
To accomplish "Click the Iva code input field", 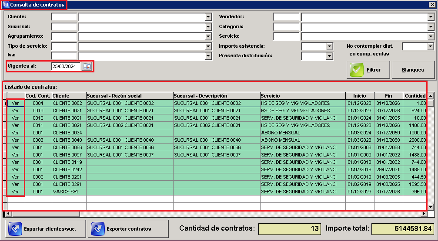I will coord(64,56).
